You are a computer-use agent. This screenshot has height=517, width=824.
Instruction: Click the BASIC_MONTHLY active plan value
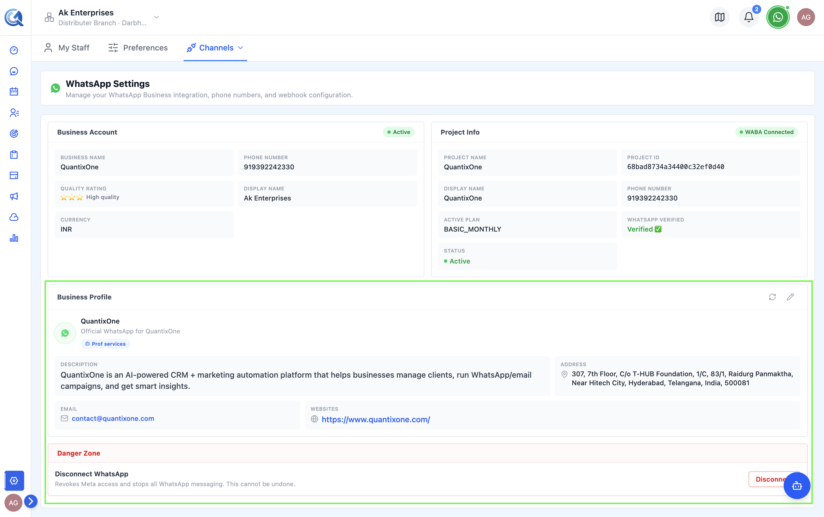pos(472,229)
